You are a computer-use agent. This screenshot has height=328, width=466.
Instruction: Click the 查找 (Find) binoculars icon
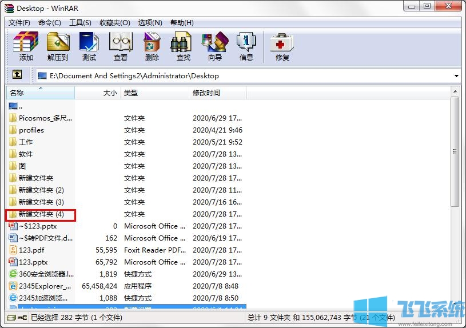184,46
